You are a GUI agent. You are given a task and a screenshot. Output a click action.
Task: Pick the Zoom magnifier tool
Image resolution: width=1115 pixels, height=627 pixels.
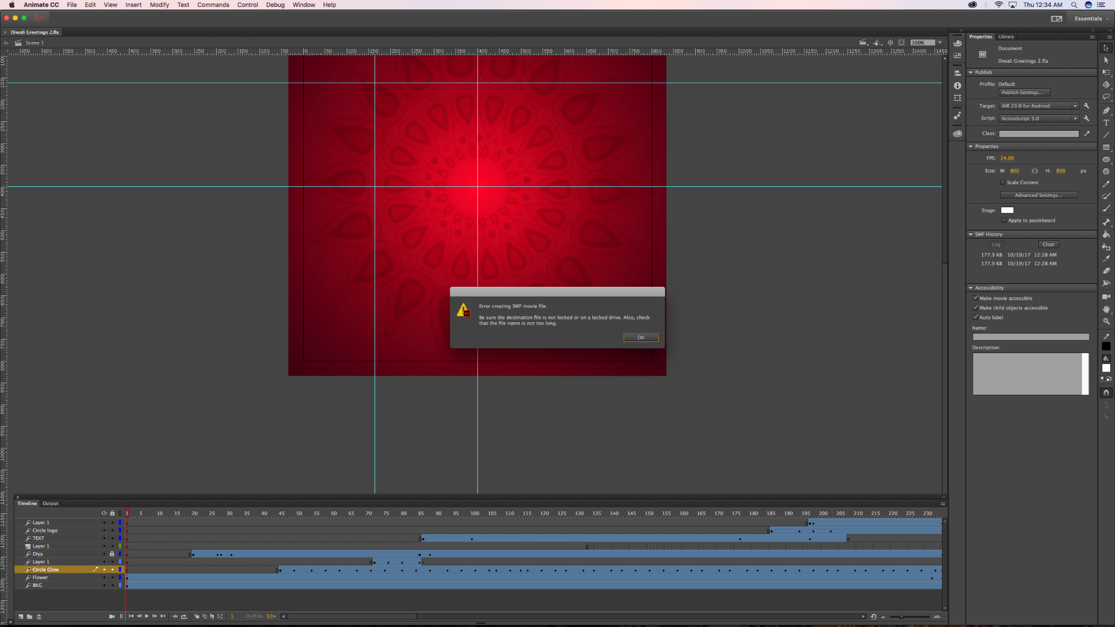tap(1106, 321)
